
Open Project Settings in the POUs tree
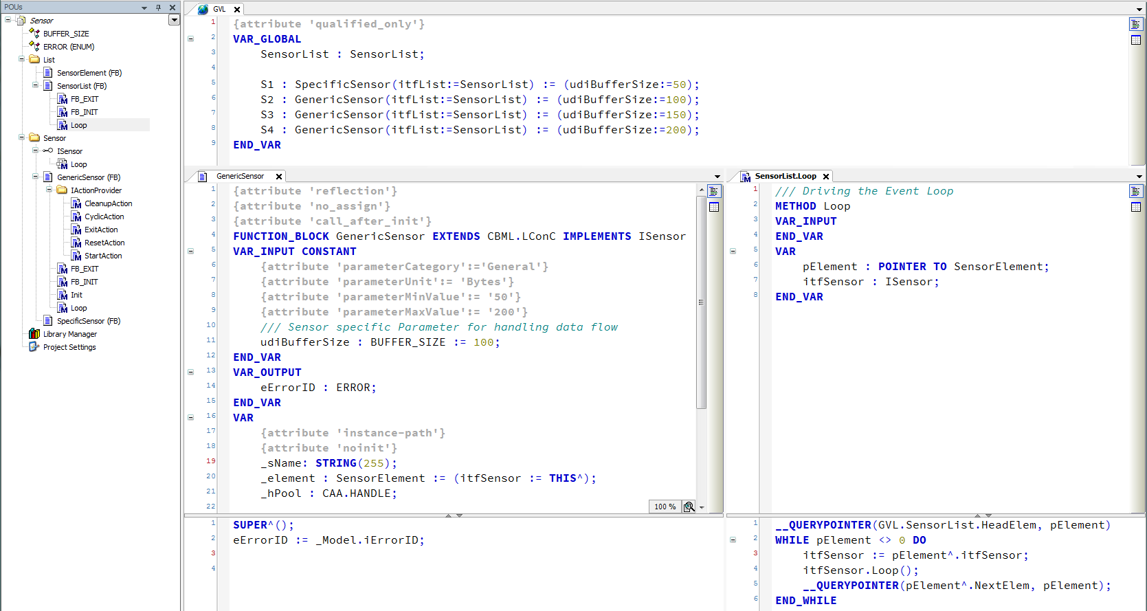coord(69,347)
